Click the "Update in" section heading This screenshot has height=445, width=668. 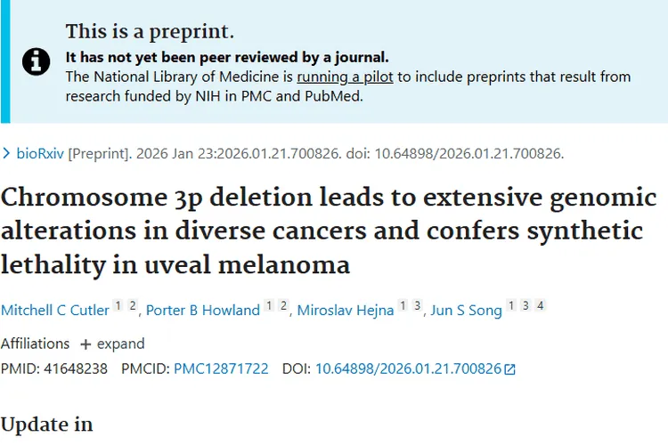(46, 425)
